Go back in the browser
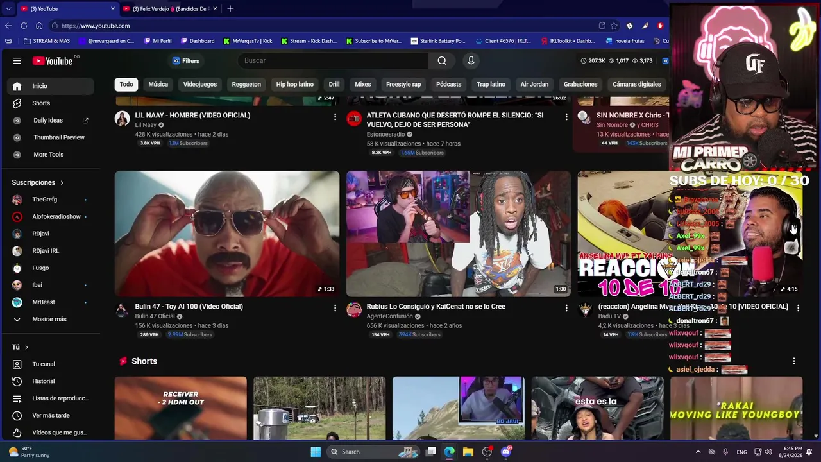Viewport: 821px width, 462px height. (8, 26)
